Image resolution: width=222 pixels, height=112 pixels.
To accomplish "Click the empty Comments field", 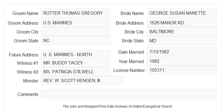I will [x=129, y=94].
